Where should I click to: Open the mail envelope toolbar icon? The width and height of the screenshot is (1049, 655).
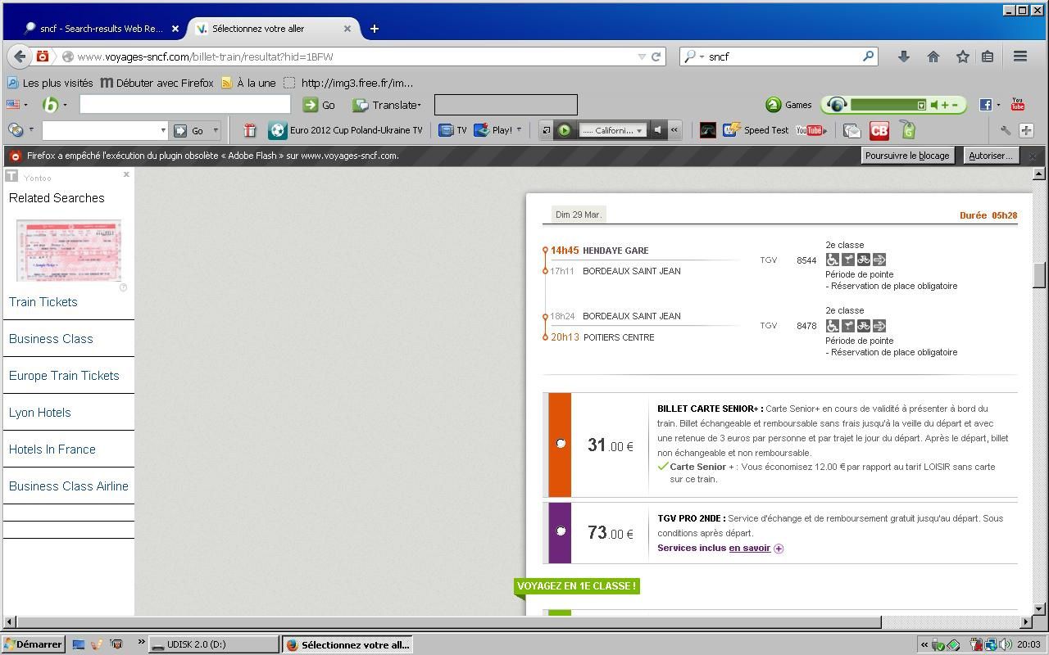tap(852, 130)
